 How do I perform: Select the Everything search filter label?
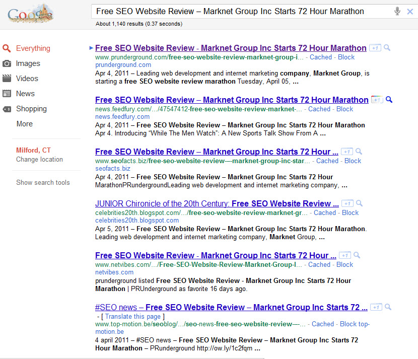pos(33,48)
